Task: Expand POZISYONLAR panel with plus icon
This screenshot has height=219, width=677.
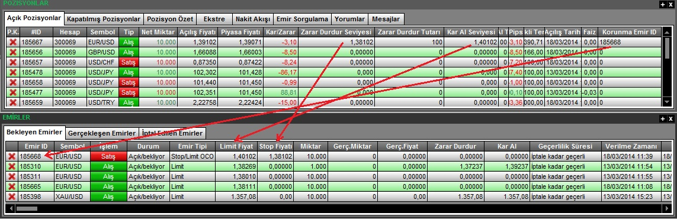Action: pos(663,4)
